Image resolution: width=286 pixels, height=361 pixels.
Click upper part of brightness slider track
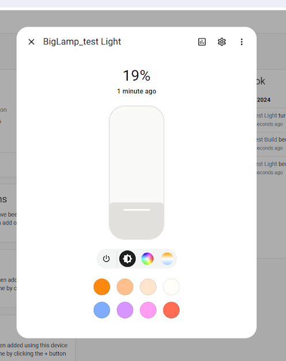click(x=137, y=138)
